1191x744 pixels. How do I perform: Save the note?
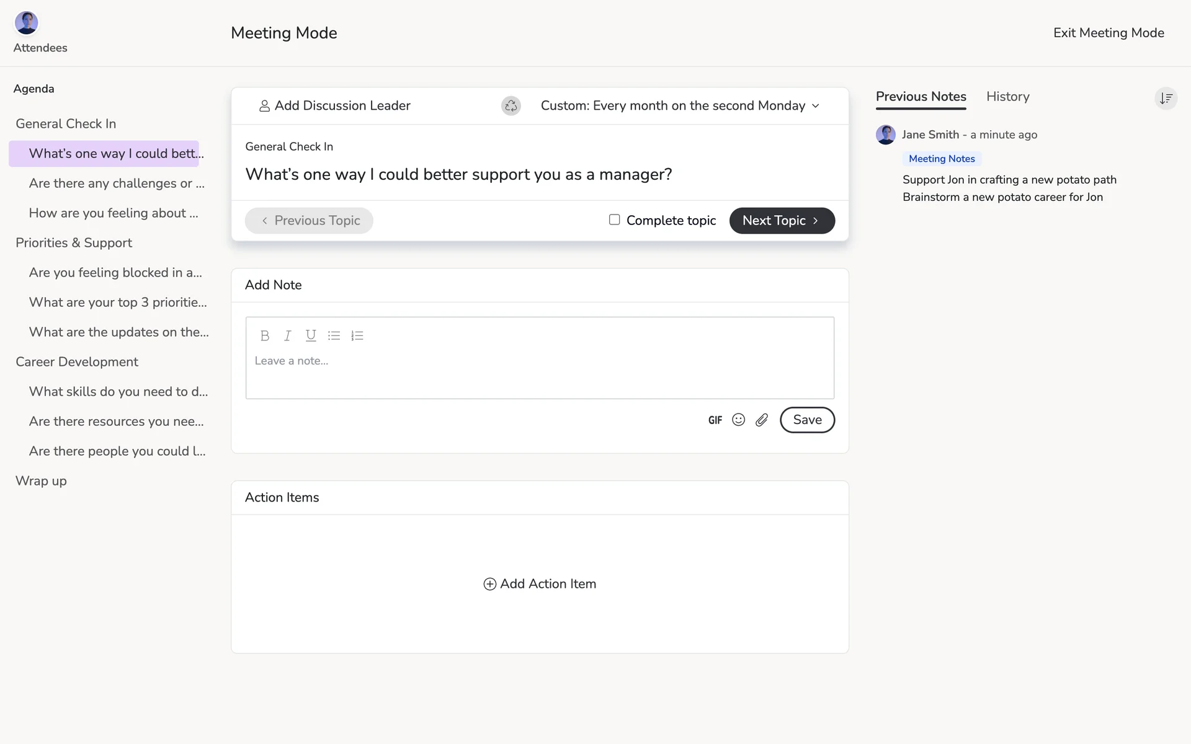[806, 420]
